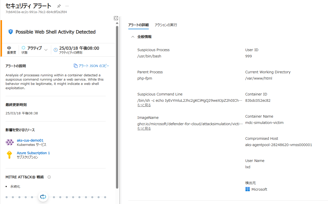Open the active status dropdown
The image size is (328, 204).
(46, 50)
